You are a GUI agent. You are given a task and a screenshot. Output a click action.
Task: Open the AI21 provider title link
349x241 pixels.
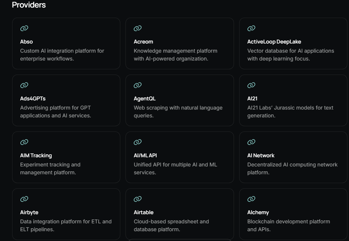[x=252, y=99]
